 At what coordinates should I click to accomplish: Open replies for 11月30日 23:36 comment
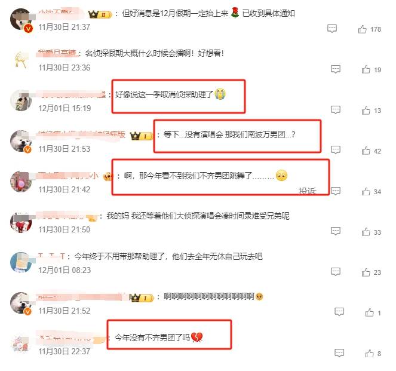pos(336,69)
